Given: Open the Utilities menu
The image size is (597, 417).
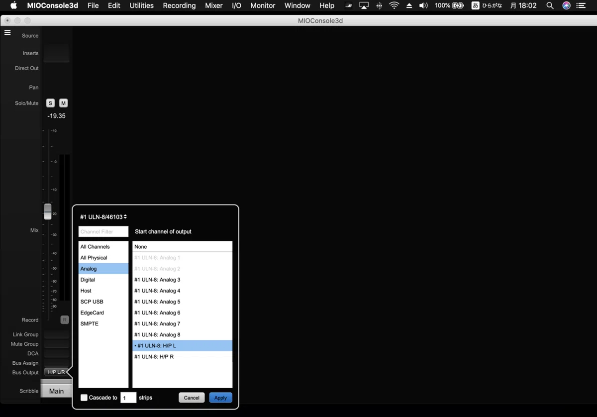Looking at the screenshot, I should (141, 5).
